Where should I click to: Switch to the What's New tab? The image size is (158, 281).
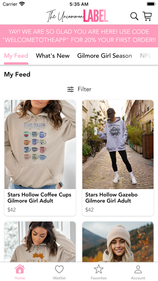[53, 56]
